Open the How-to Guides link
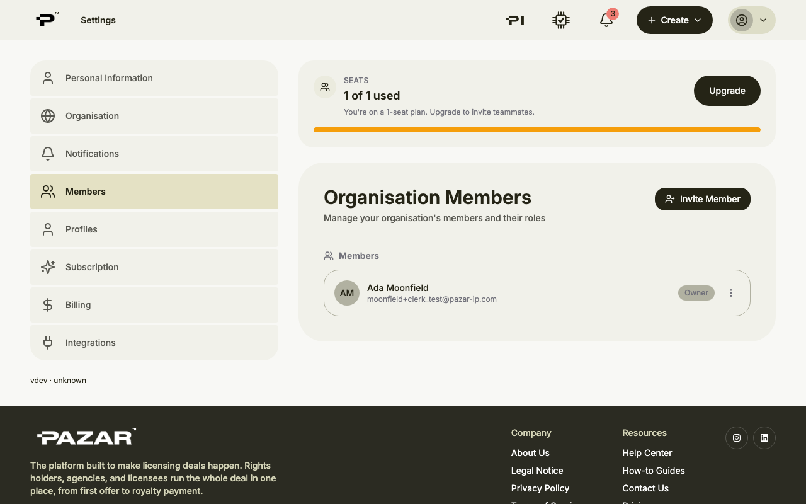806x504 pixels. [x=654, y=471]
